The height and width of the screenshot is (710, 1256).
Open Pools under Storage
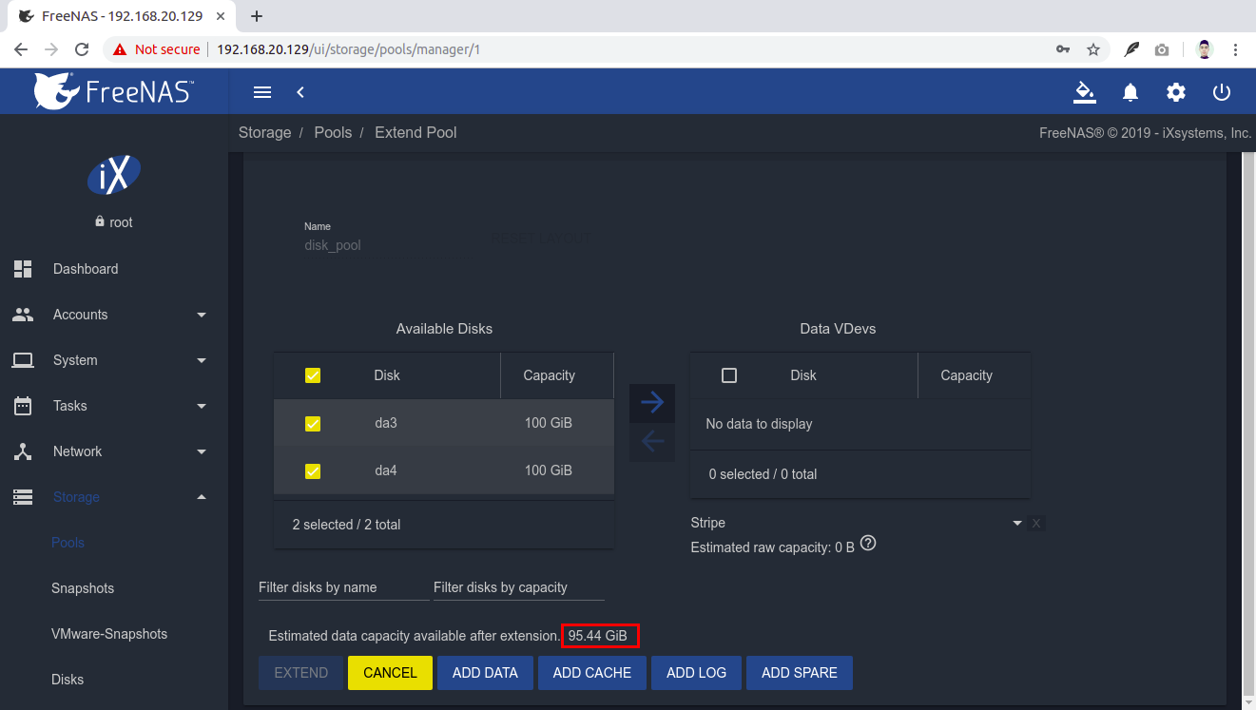pyautogui.click(x=68, y=543)
